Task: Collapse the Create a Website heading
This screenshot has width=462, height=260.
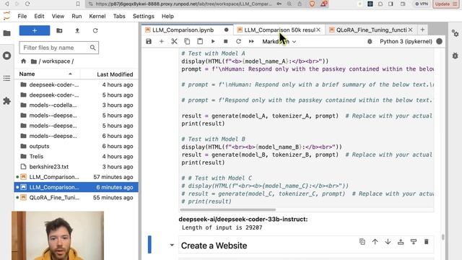Action: tap(172, 246)
